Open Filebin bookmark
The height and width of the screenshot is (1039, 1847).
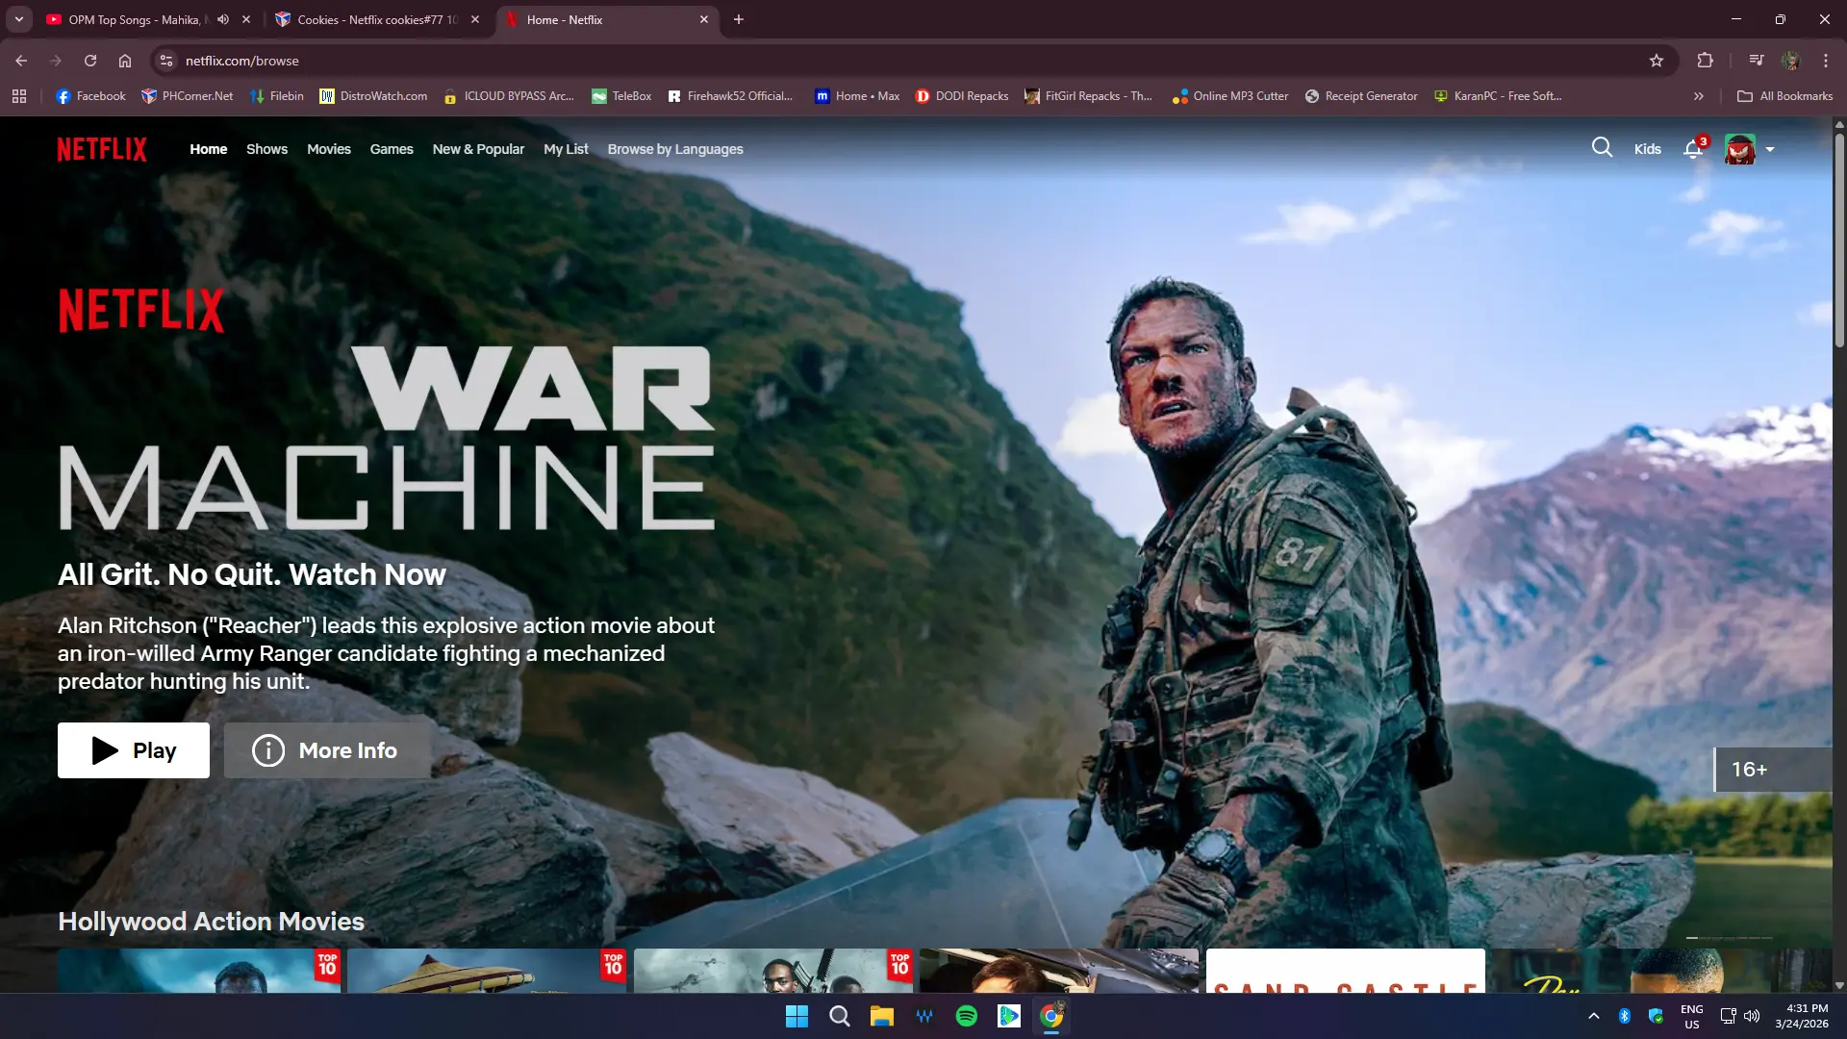[276, 96]
